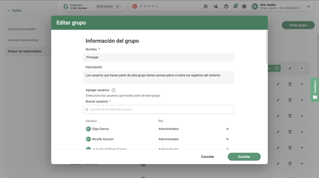
Task: Expand the fifth group row chevron
Action: (x=302, y=132)
